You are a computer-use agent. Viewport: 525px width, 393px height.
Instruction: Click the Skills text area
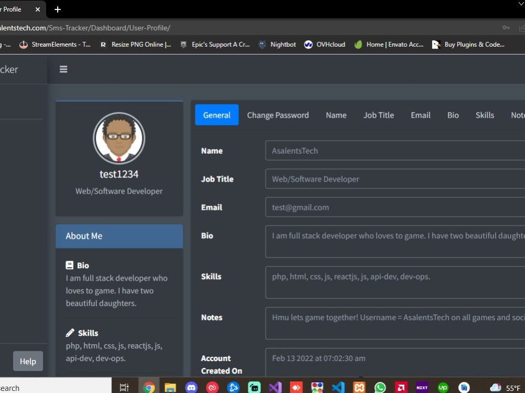(x=395, y=282)
